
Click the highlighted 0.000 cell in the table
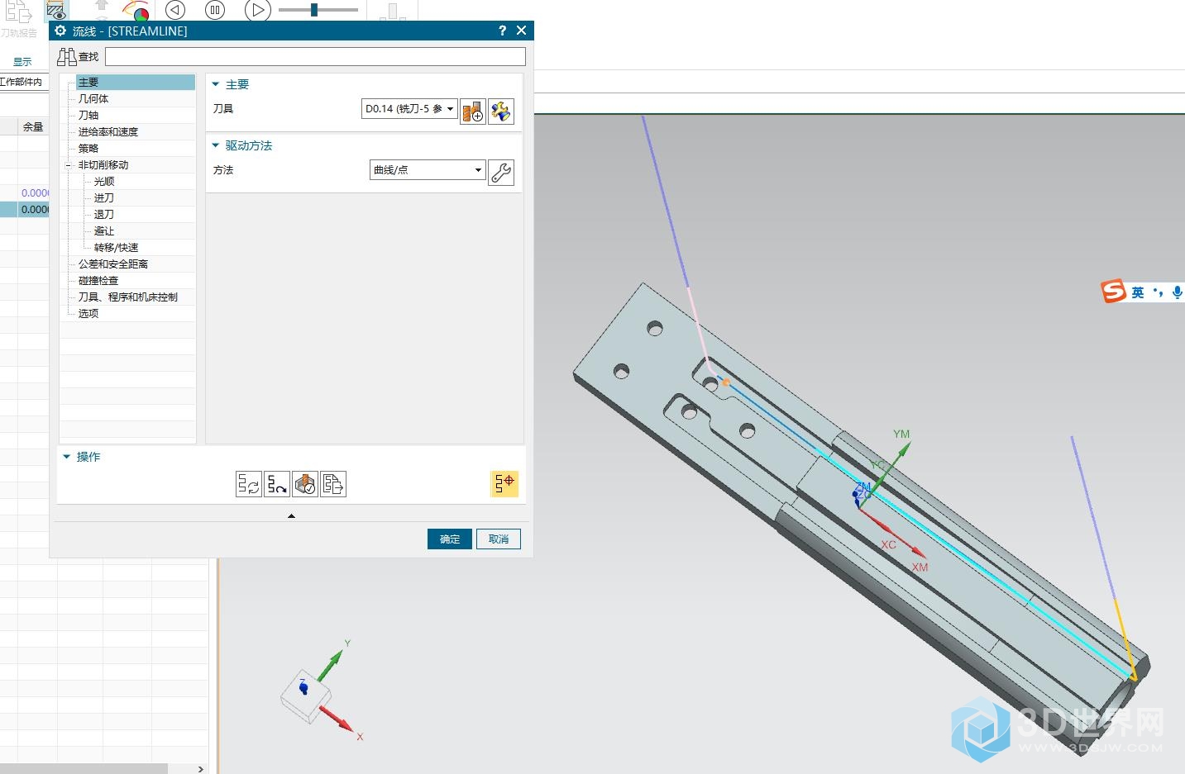[x=35, y=210]
